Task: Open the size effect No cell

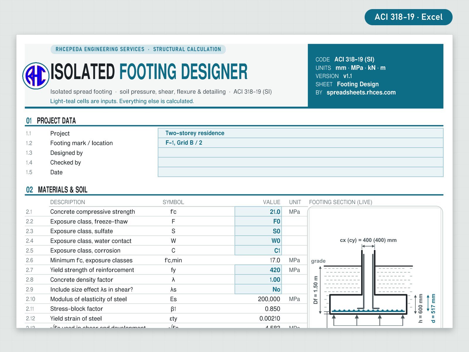Action: pos(258,289)
